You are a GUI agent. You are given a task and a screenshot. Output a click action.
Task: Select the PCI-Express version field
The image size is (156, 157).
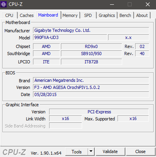[99, 112]
